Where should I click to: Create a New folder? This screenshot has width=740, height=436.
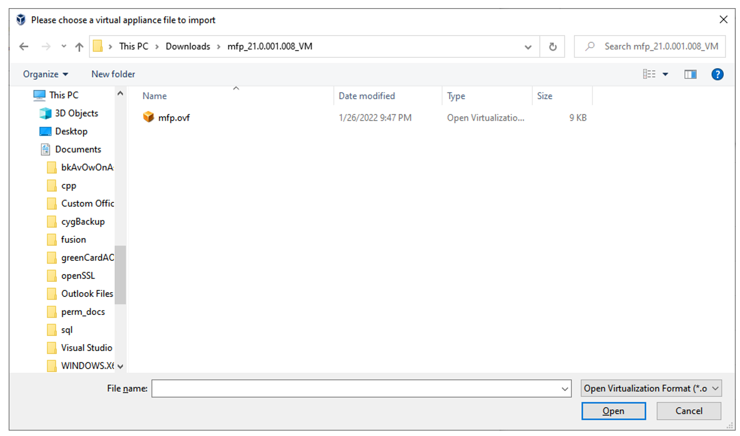click(x=113, y=74)
